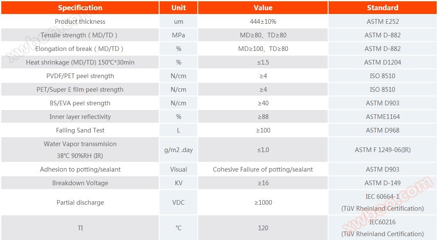Image resolution: width=438 pixels, height=240 pixels.
Task: Select the MPa unit cell
Action: 178,35
